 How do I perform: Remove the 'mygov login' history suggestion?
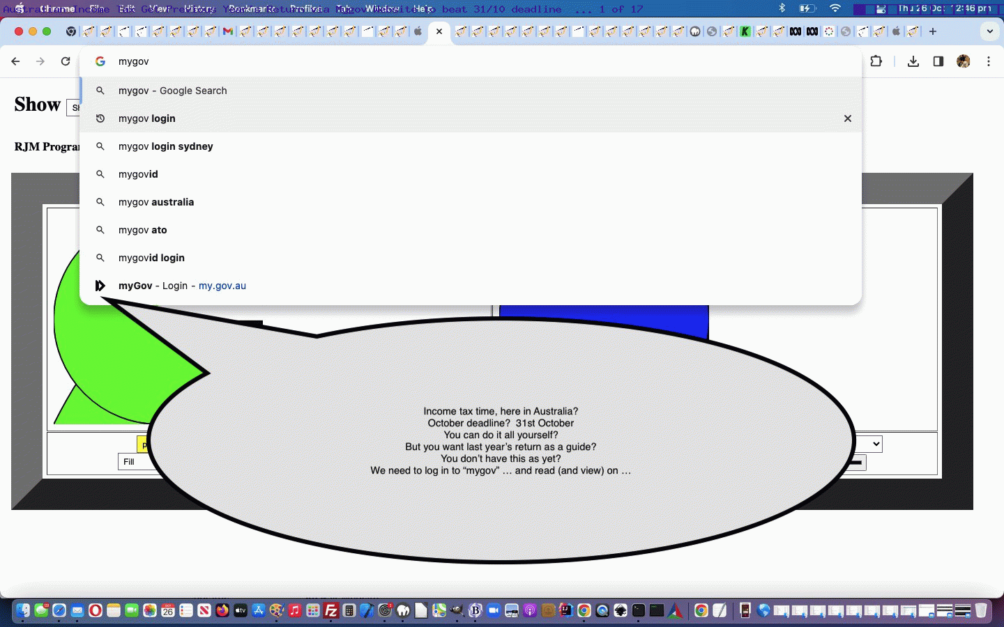tap(848, 118)
